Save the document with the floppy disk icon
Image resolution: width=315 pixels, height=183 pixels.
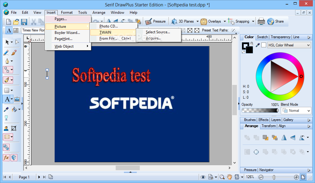pyautogui.click(x=24, y=21)
